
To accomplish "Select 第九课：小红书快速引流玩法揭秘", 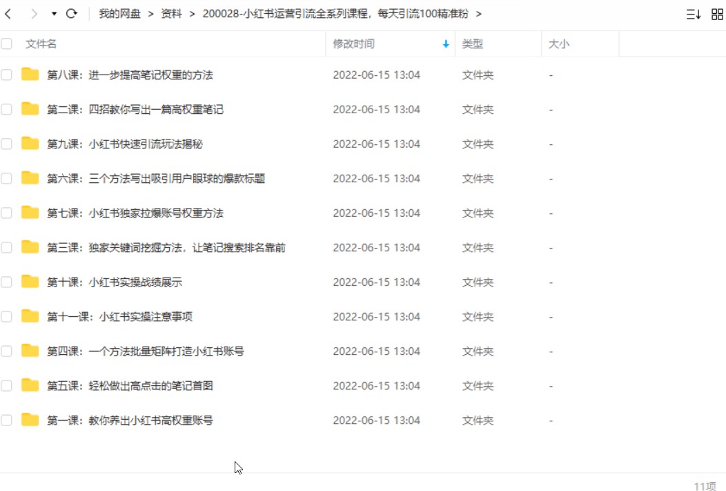I will tap(125, 144).
